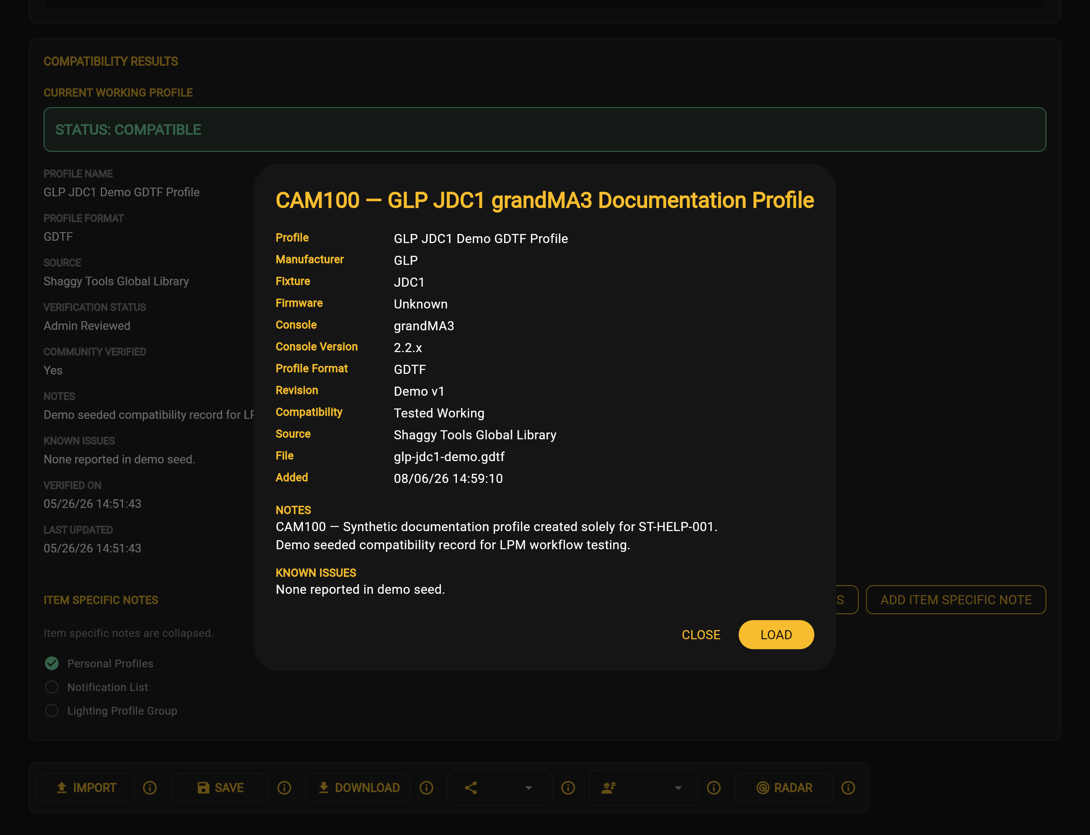Click the 'Item specific notes are collapsed.' text

[x=128, y=633]
